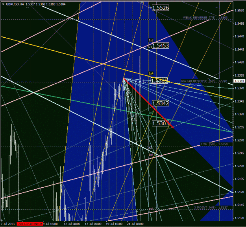Click the red date label 2013.07.08 00:00

30,224
